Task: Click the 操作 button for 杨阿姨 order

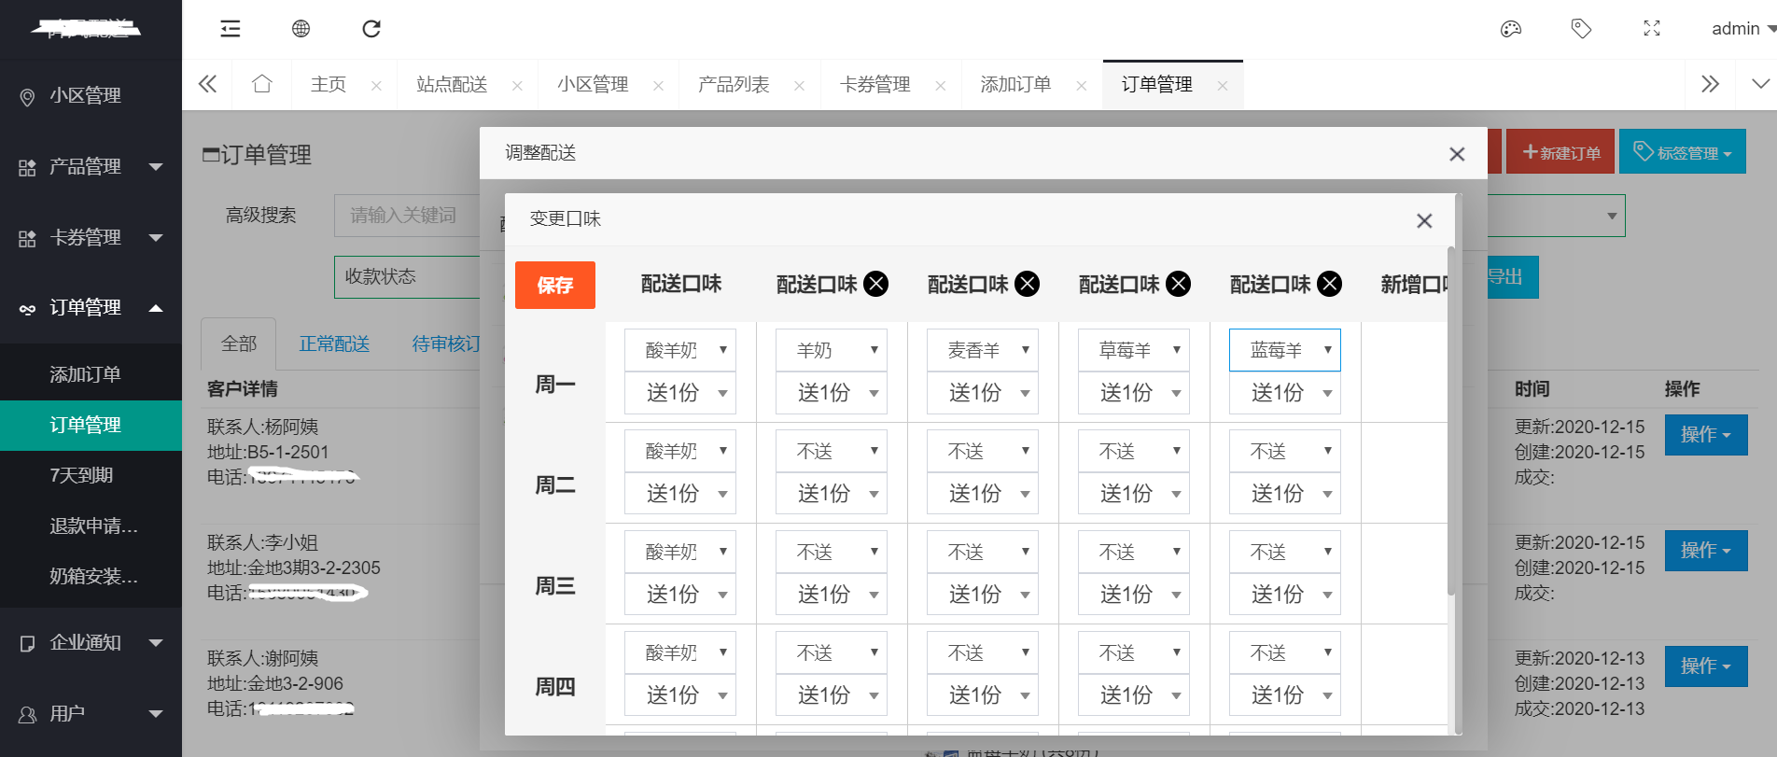Action: tap(1706, 435)
